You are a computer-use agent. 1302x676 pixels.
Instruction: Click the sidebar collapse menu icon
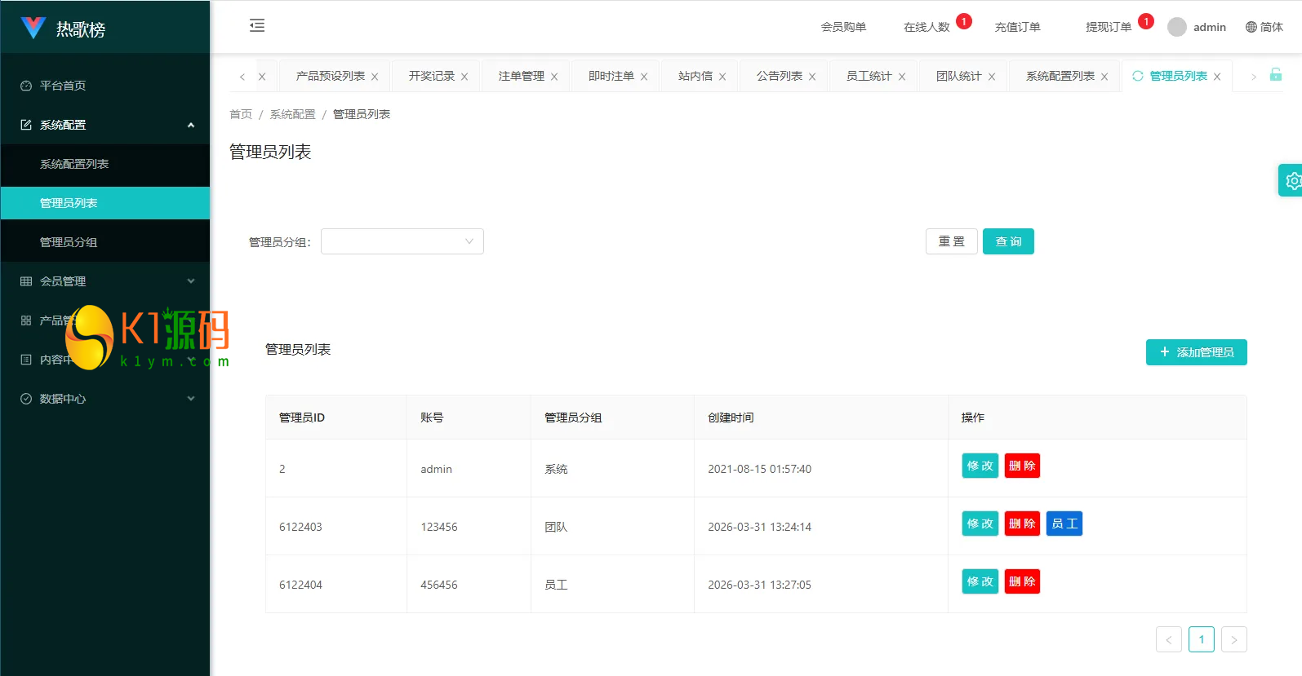point(257,25)
